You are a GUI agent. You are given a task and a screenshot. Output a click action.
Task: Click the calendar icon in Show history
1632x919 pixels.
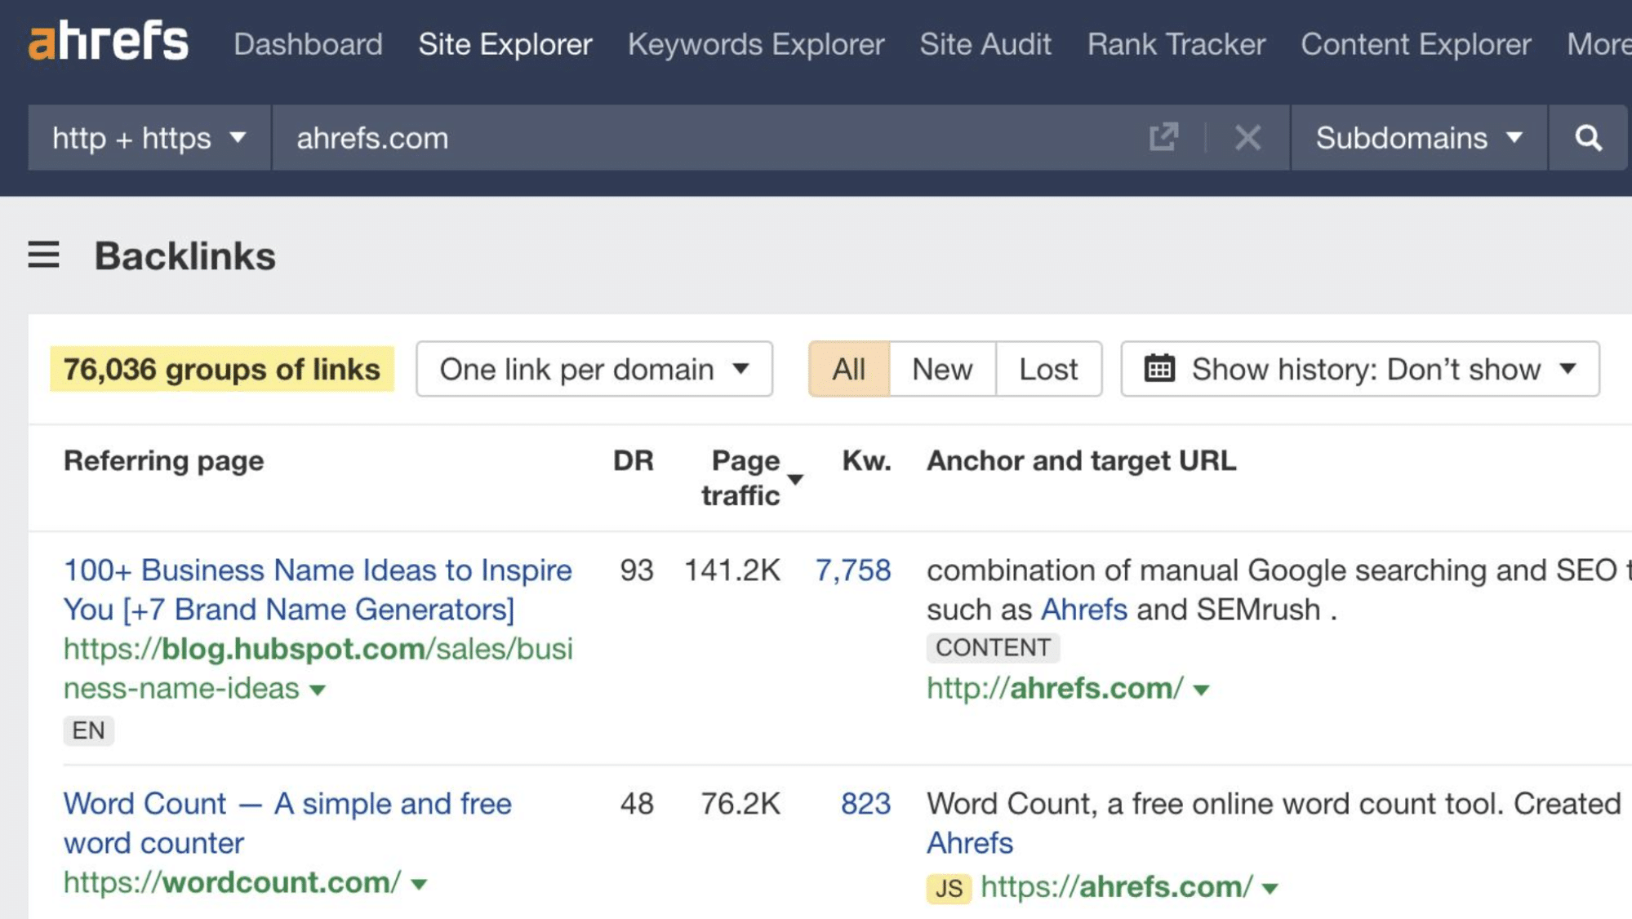(1159, 369)
